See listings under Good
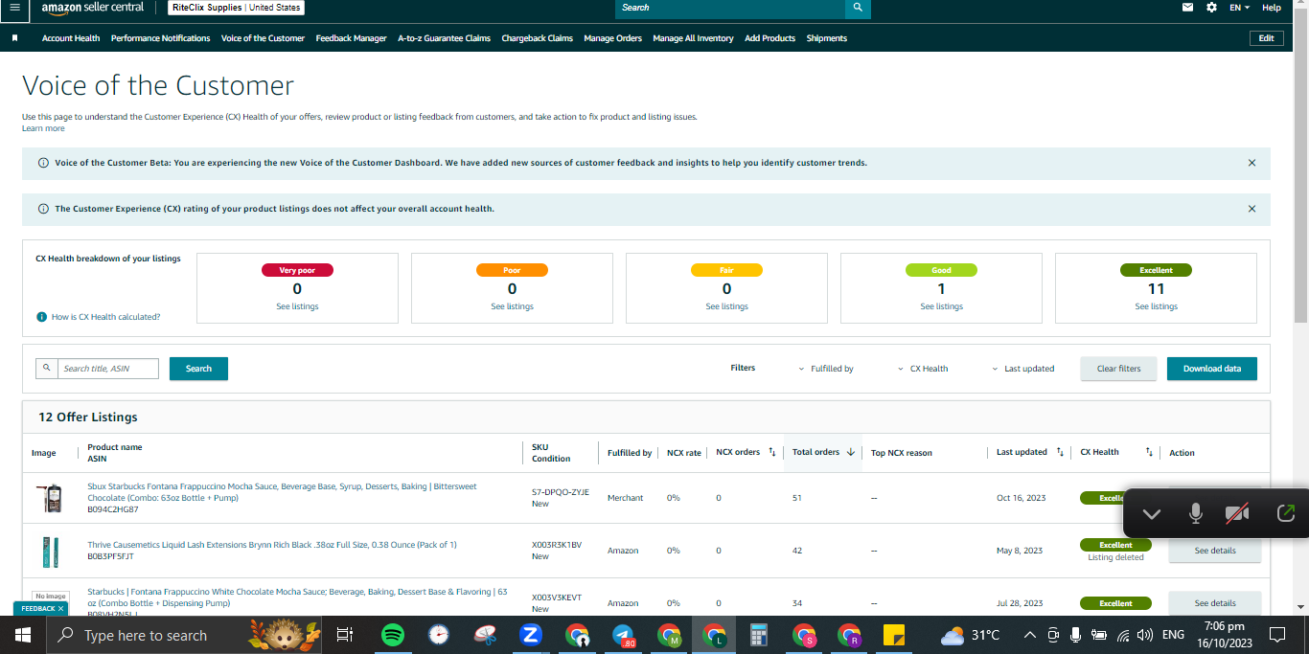Image resolution: width=1309 pixels, height=654 pixels. click(x=941, y=306)
